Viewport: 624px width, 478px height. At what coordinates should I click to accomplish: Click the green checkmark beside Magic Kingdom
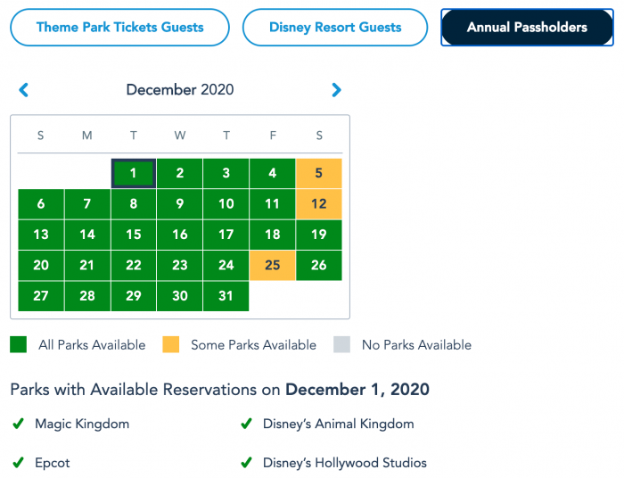coord(18,424)
